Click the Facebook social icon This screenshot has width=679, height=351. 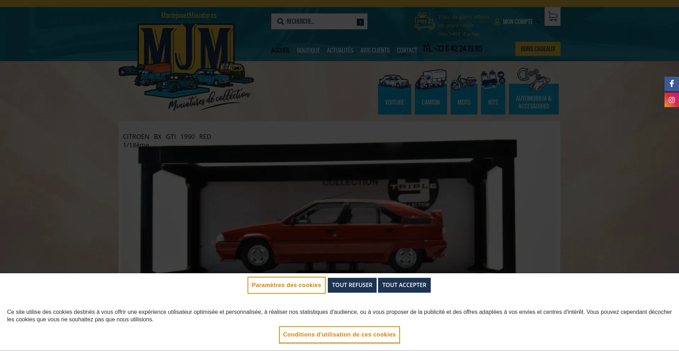tap(672, 84)
